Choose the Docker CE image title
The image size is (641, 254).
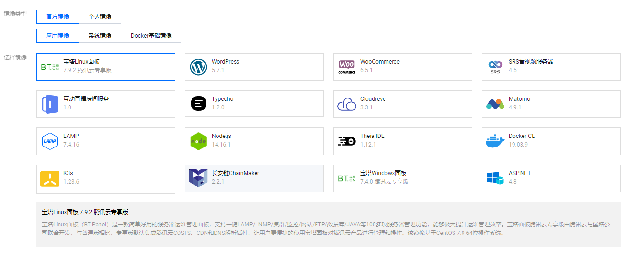click(x=522, y=136)
